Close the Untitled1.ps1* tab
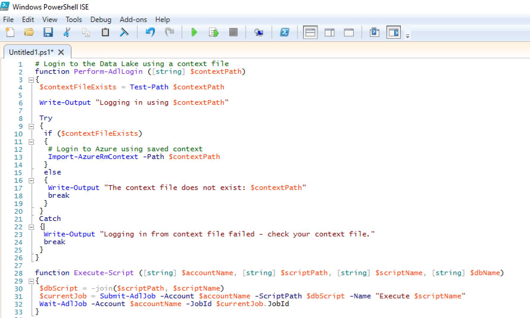The image size is (530, 318). point(61,52)
